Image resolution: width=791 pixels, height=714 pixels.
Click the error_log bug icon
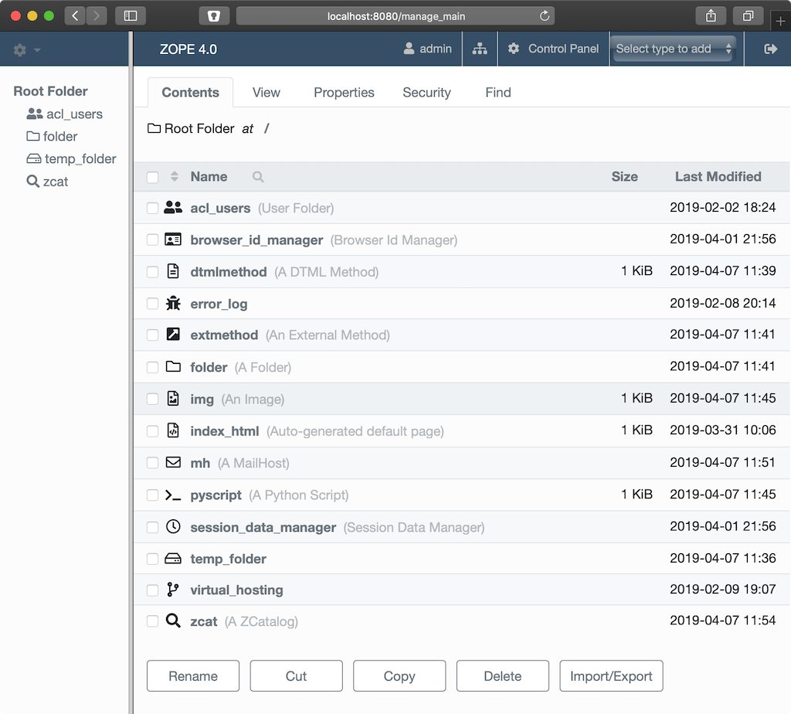tap(173, 303)
